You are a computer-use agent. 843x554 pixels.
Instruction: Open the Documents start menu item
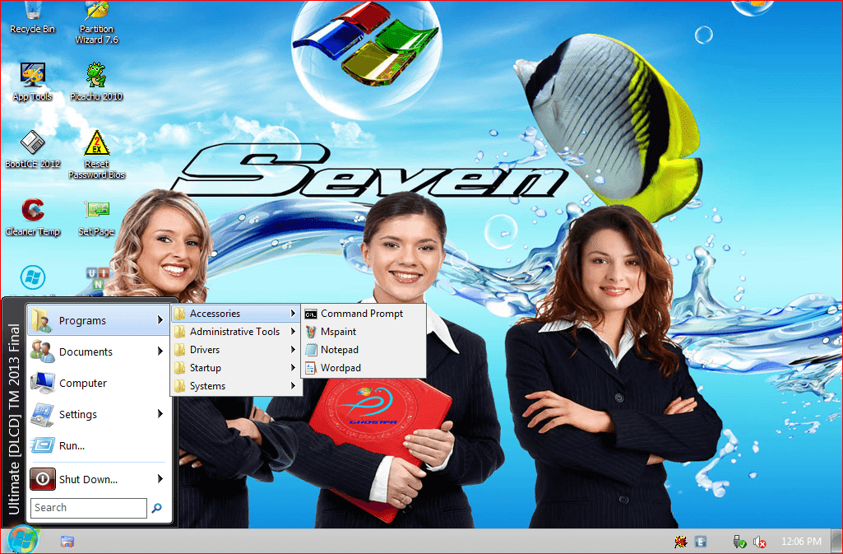(97, 351)
